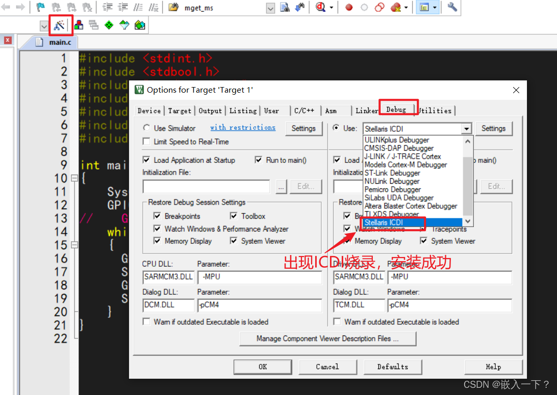Choose ST-Link Debugger from the list

click(392, 173)
